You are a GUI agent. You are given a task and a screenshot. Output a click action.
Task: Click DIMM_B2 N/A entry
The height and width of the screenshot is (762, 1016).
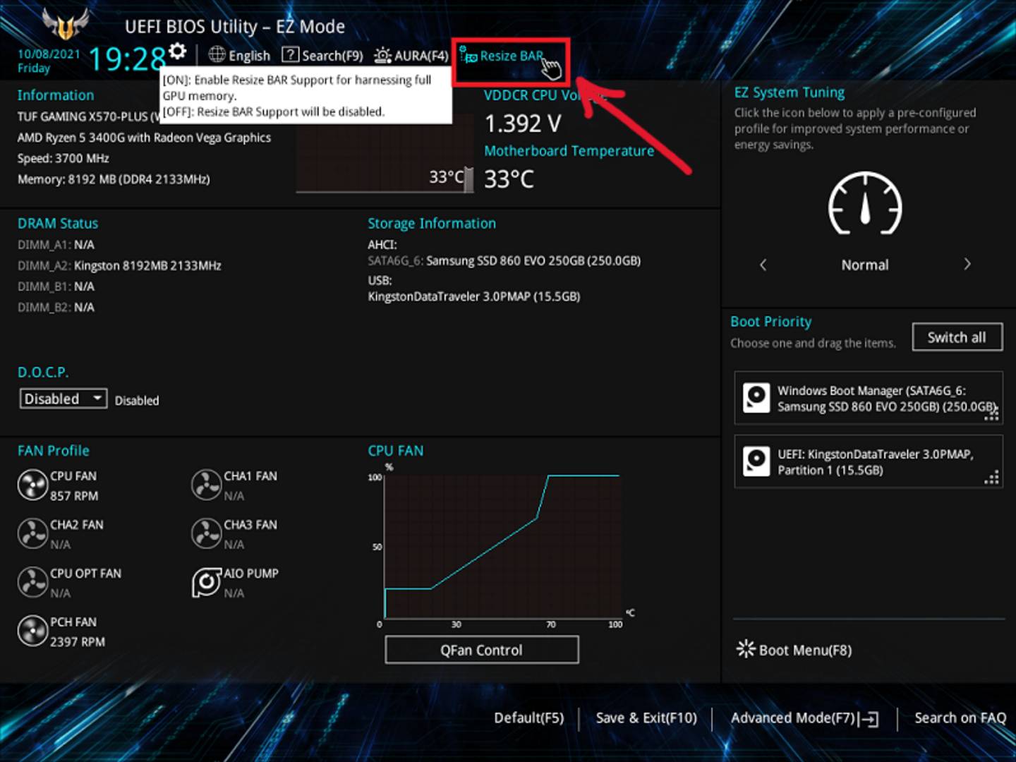pyautogui.click(x=56, y=307)
